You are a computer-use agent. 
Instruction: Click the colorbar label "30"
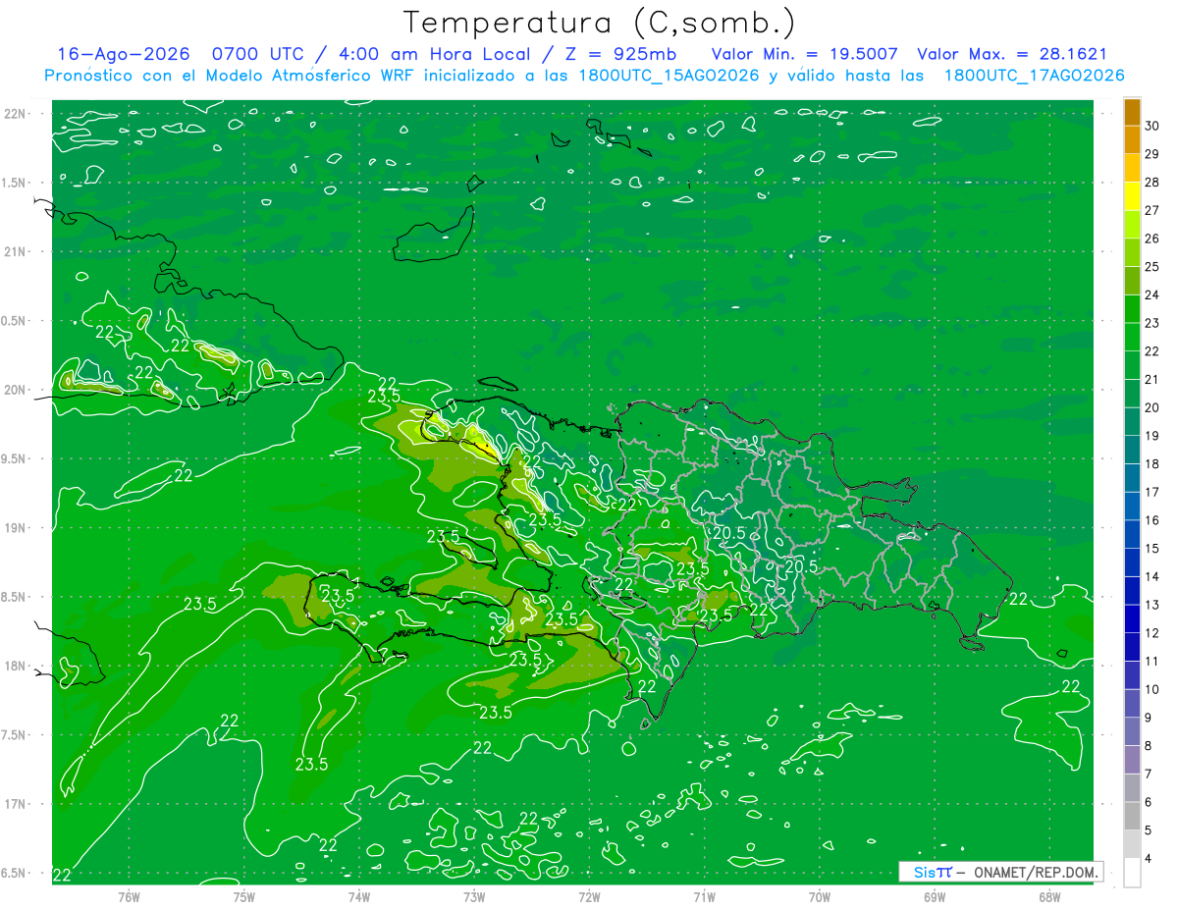[x=1152, y=126]
